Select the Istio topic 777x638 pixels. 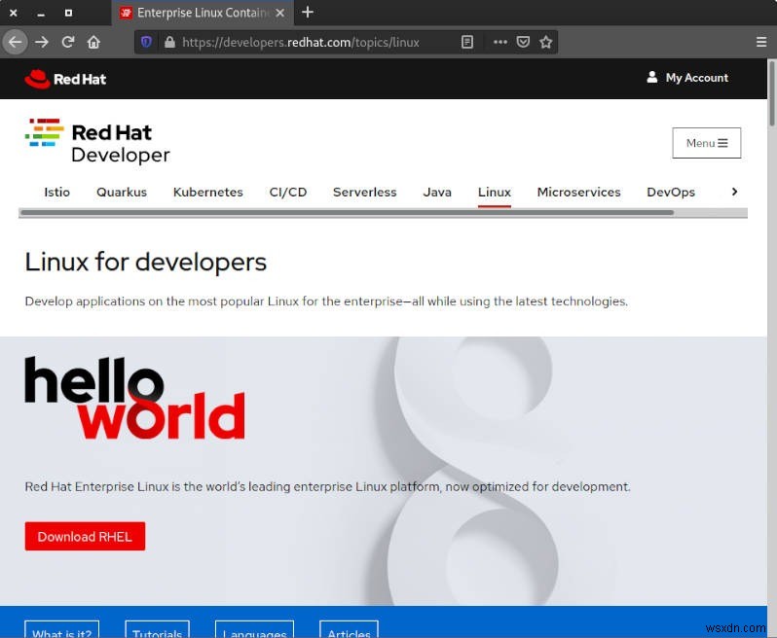(57, 192)
